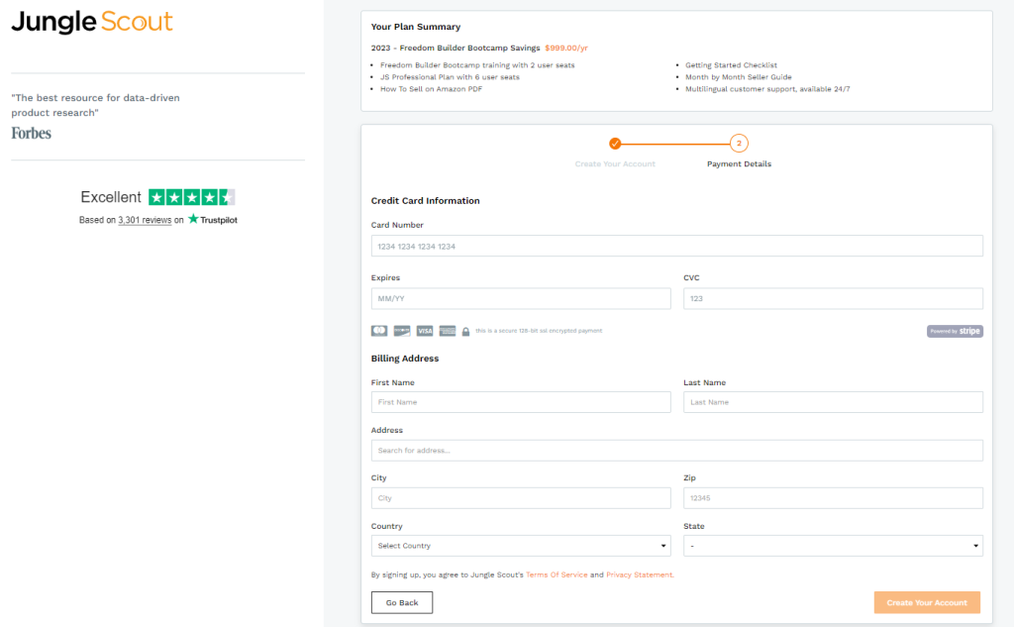
Task: Click the secure 128-bit ssl encrypted payment note
Action: pos(539,331)
